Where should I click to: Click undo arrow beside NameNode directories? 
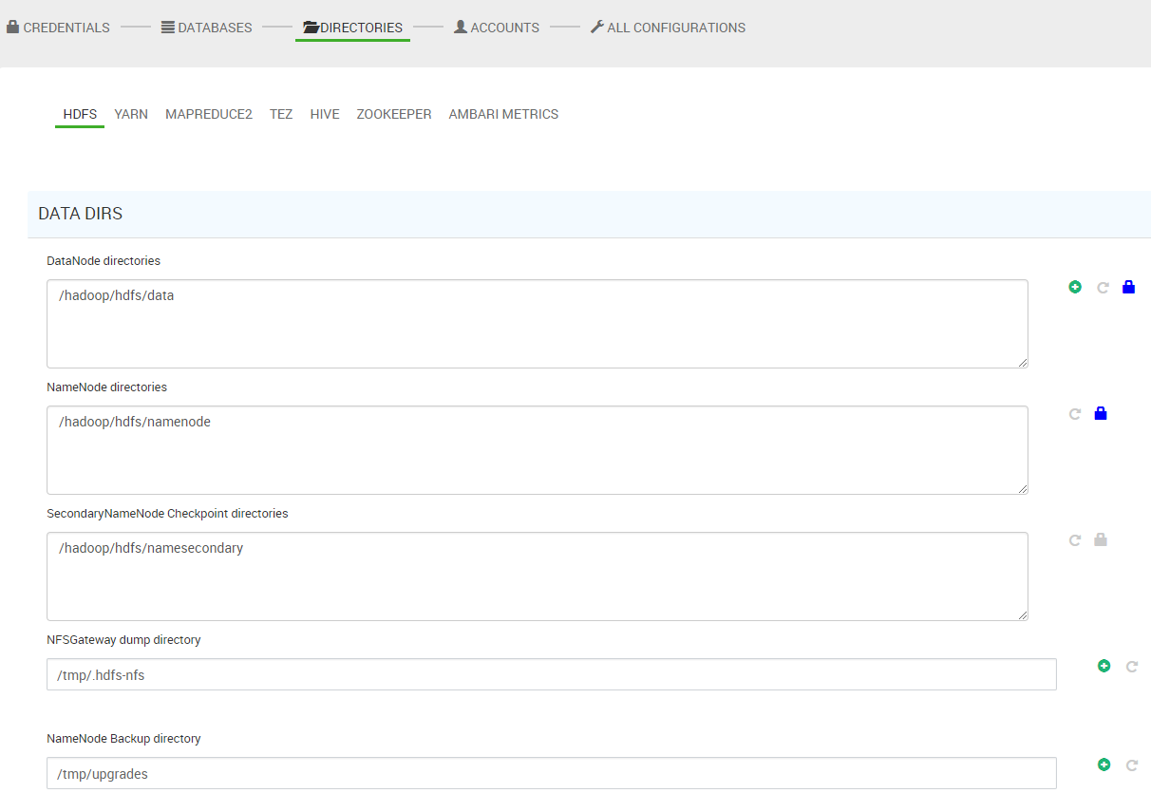point(1075,414)
